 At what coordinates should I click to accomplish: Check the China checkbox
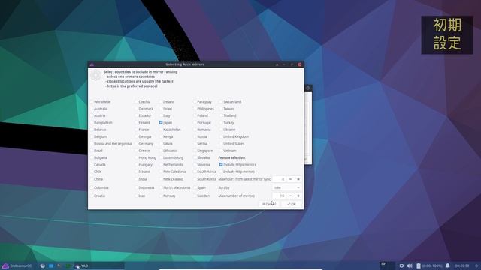(x=92, y=179)
